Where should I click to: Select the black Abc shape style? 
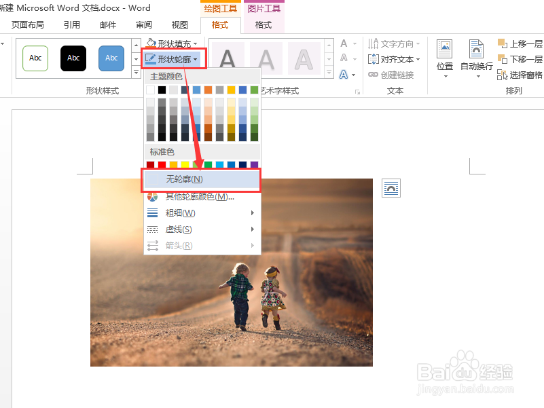pos(73,58)
